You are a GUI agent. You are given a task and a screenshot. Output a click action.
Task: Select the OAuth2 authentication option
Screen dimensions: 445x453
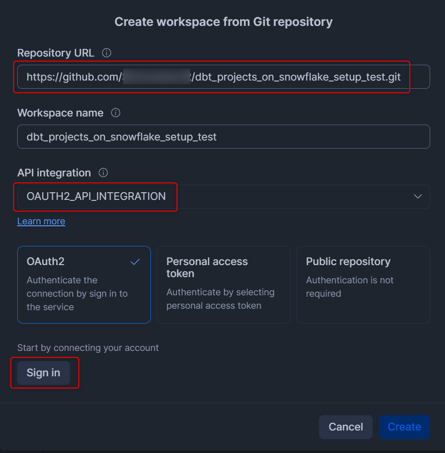(x=84, y=285)
